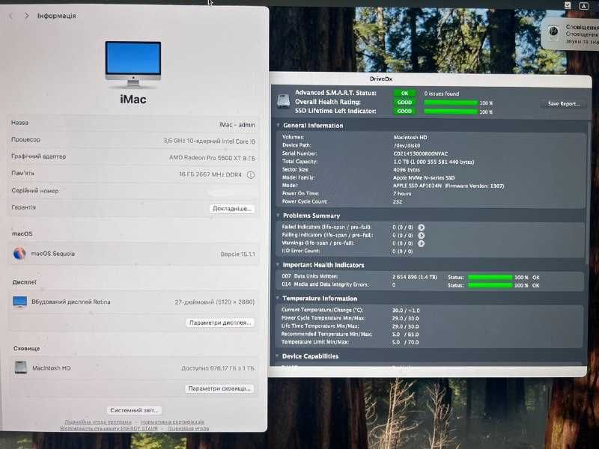Click the Інформація window title
The height and width of the screenshot is (449, 599).
coord(57,16)
